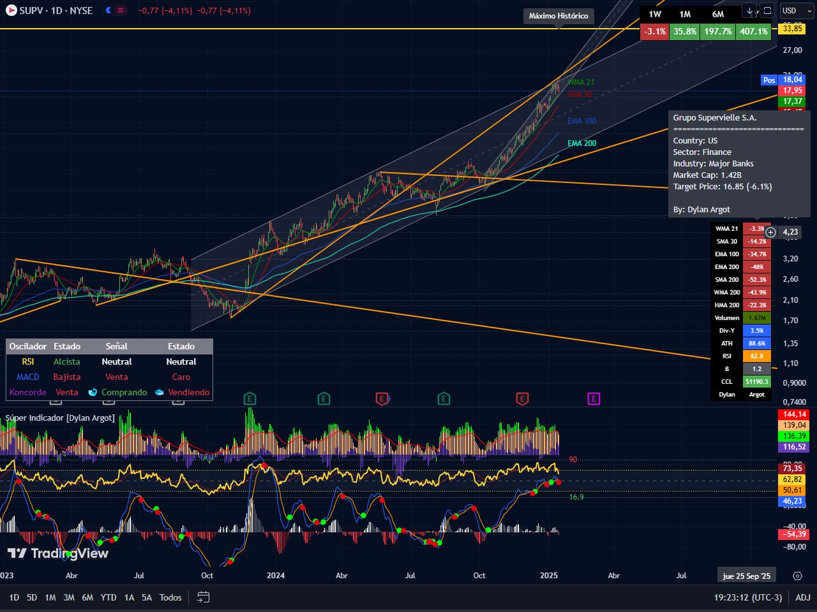This screenshot has height=612, width=817.
Task: Open the go-to-date calendar icon
Action: point(203,597)
